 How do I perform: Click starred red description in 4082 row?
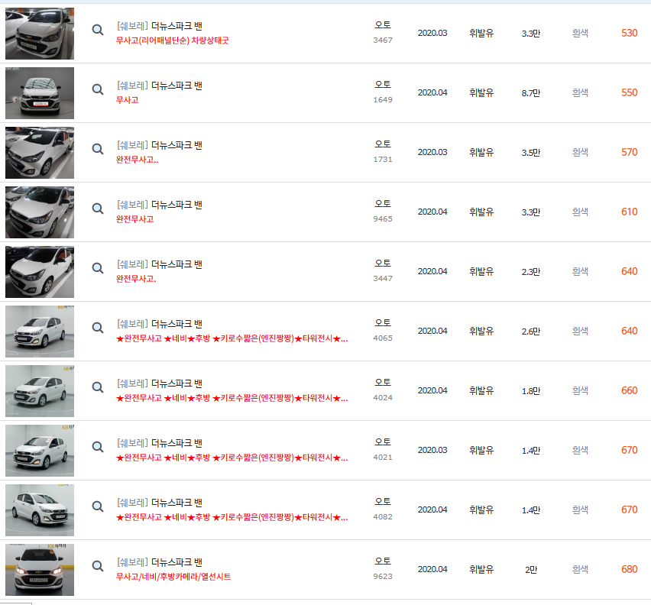click(232, 517)
